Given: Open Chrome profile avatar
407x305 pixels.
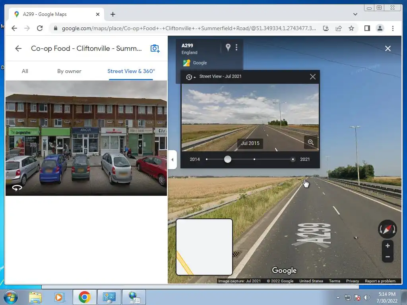Looking at the screenshot, I should coord(380,28).
